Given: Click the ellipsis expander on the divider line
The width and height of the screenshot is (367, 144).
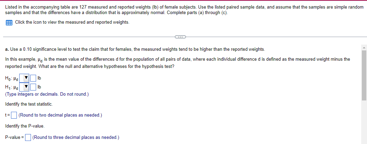Looking at the screenshot, I should pyautogui.click(x=180, y=37).
